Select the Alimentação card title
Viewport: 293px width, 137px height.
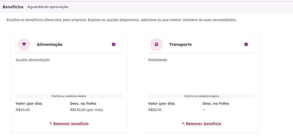50,45
